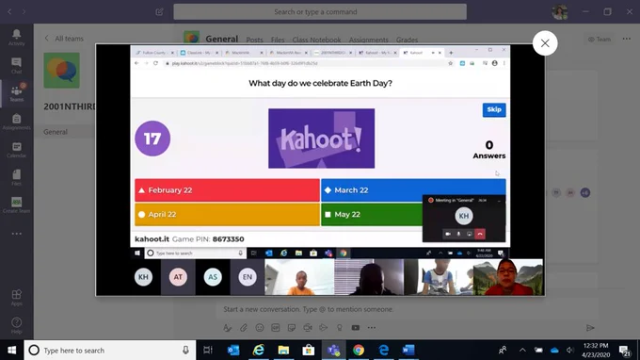Choose the March 22 answer

click(x=413, y=190)
